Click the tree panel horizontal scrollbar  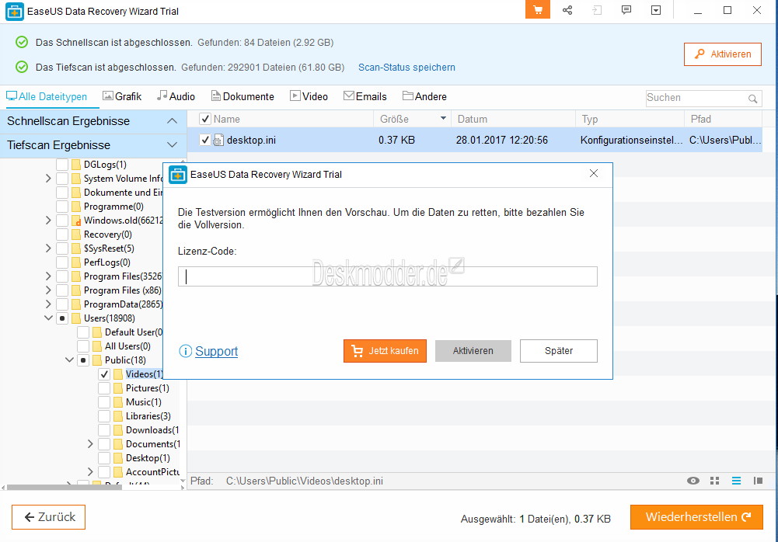point(64,488)
